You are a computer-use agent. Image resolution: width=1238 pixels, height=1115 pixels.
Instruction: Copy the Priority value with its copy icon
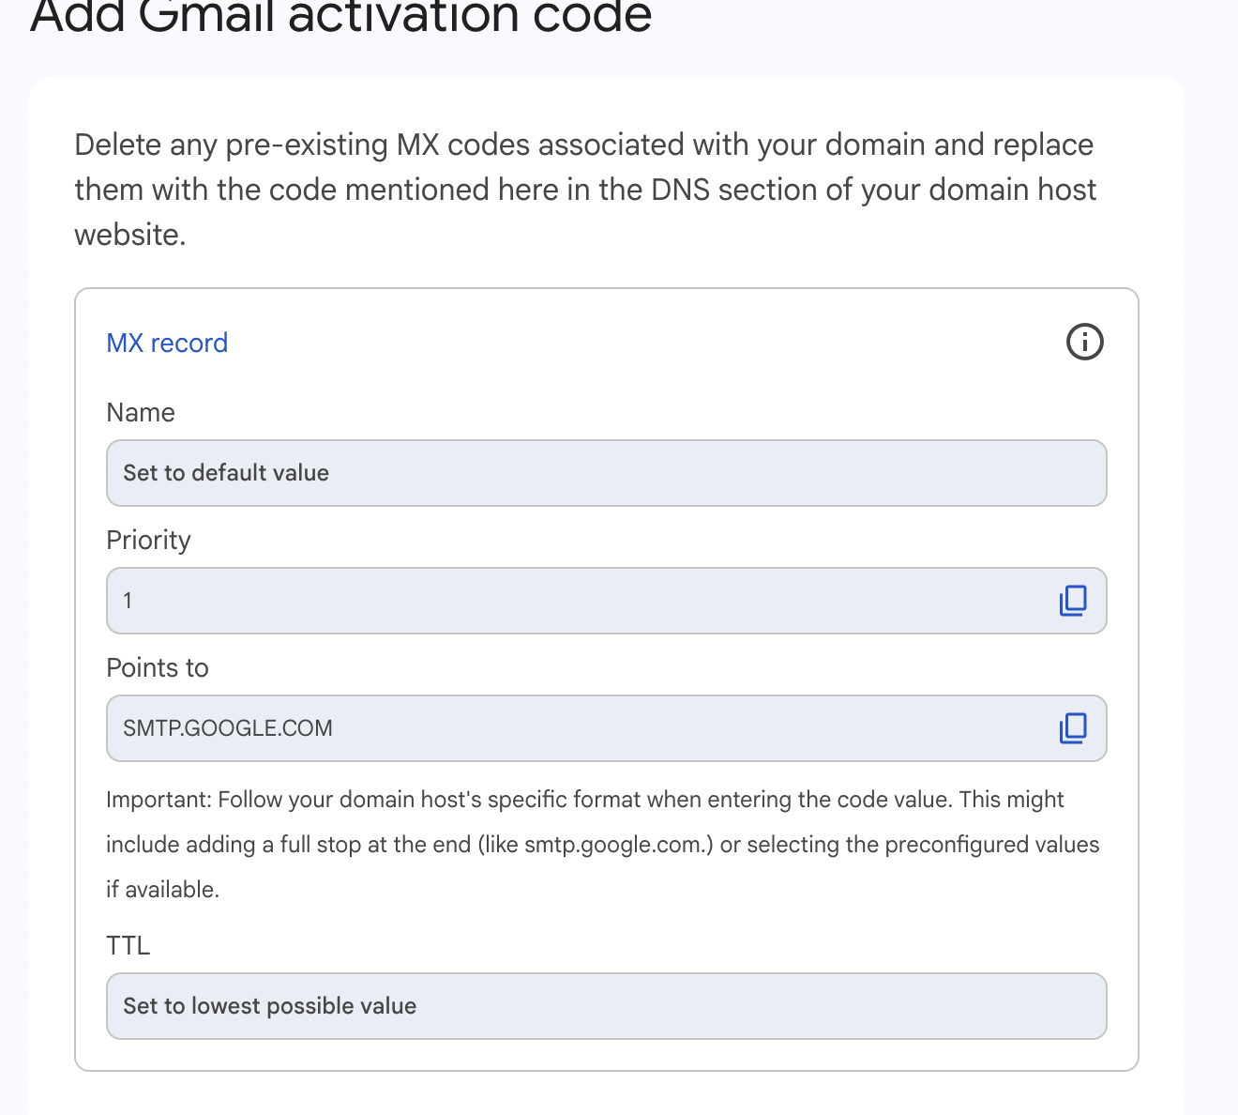tap(1073, 601)
